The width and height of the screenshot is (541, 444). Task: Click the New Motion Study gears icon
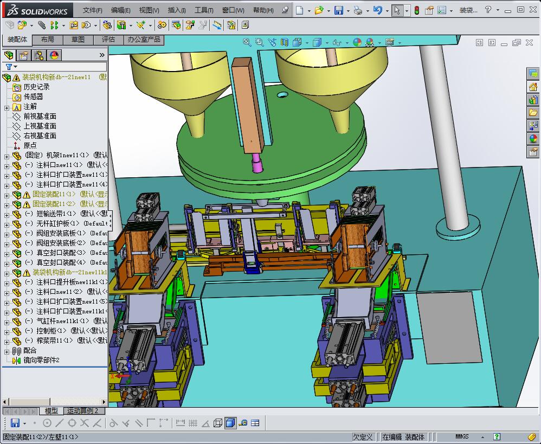tap(162, 25)
